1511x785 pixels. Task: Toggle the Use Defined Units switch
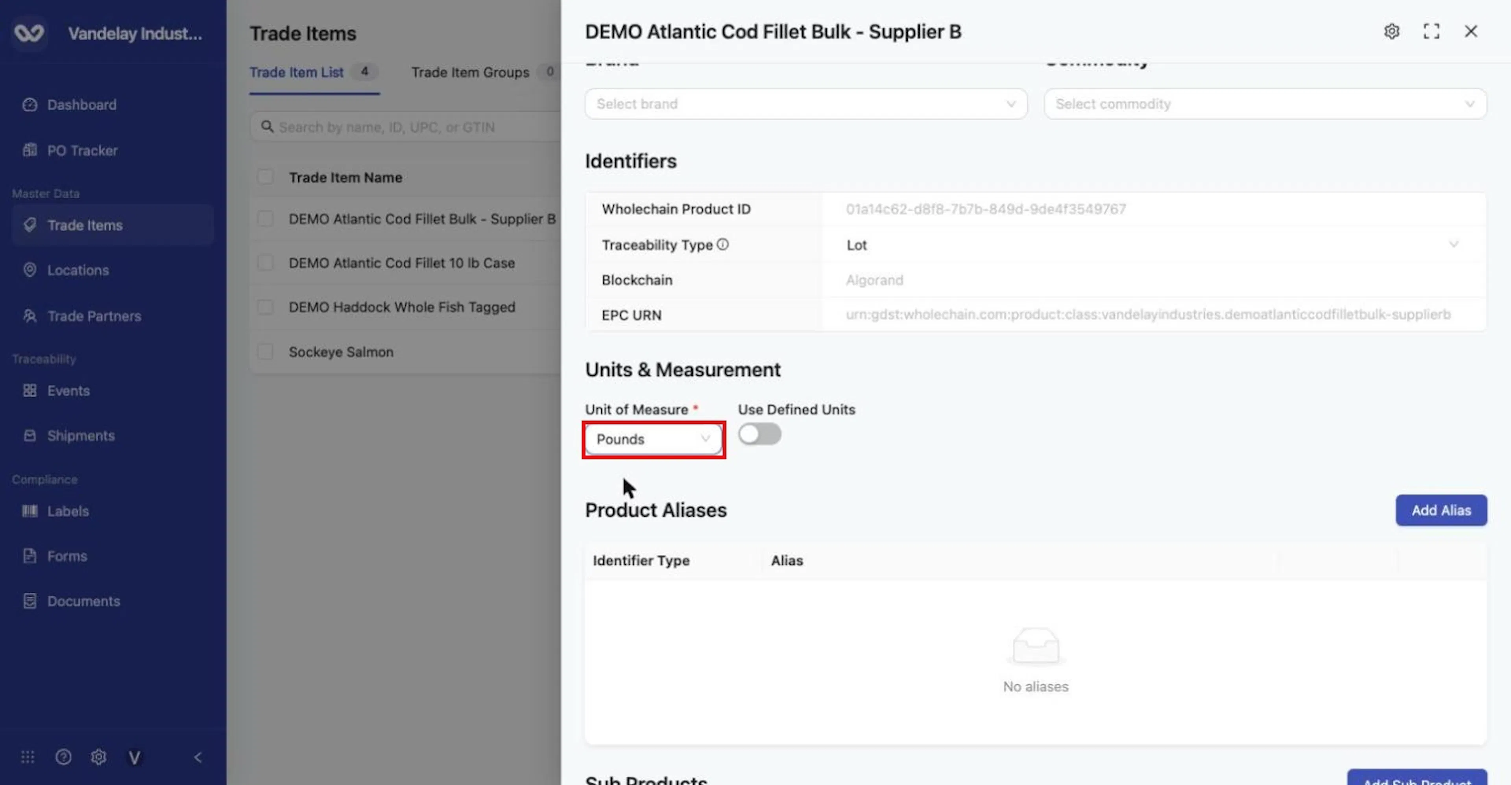coord(759,435)
